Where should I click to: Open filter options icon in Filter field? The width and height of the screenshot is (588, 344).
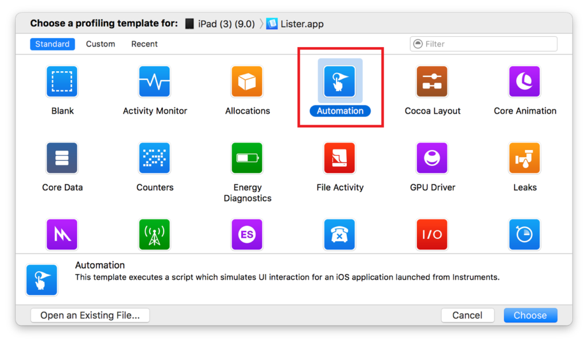point(418,44)
